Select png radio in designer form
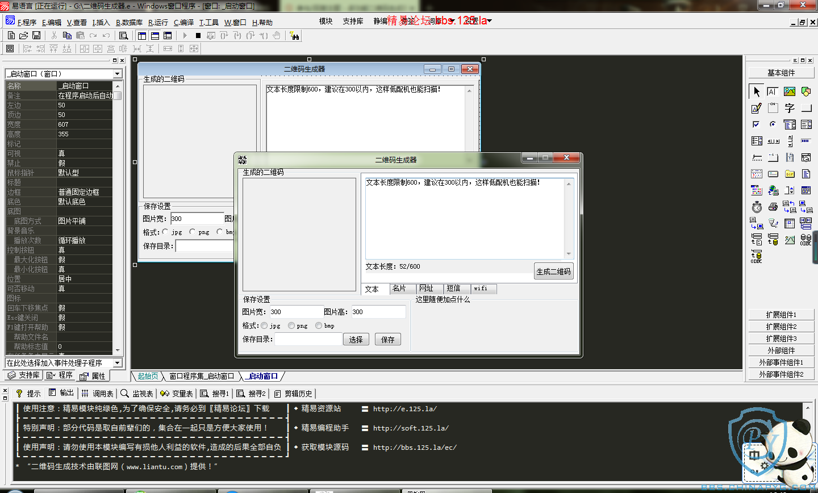 [193, 232]
